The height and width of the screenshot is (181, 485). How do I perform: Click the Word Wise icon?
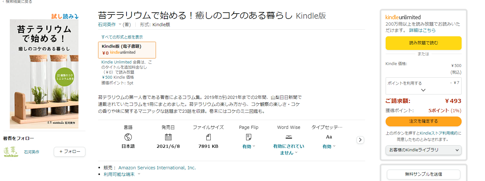(289, 137)
